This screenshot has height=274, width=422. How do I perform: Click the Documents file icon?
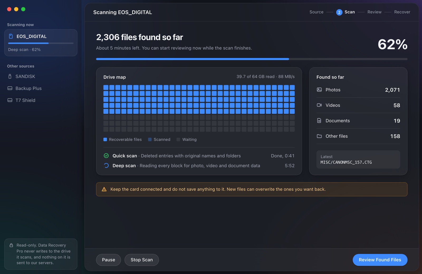pos(319,121)
